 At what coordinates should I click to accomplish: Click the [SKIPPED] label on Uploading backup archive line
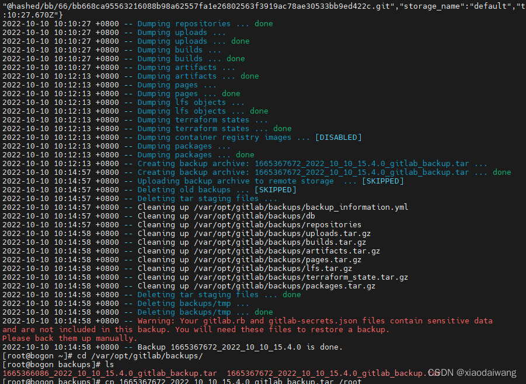click(x=383, y=181)
